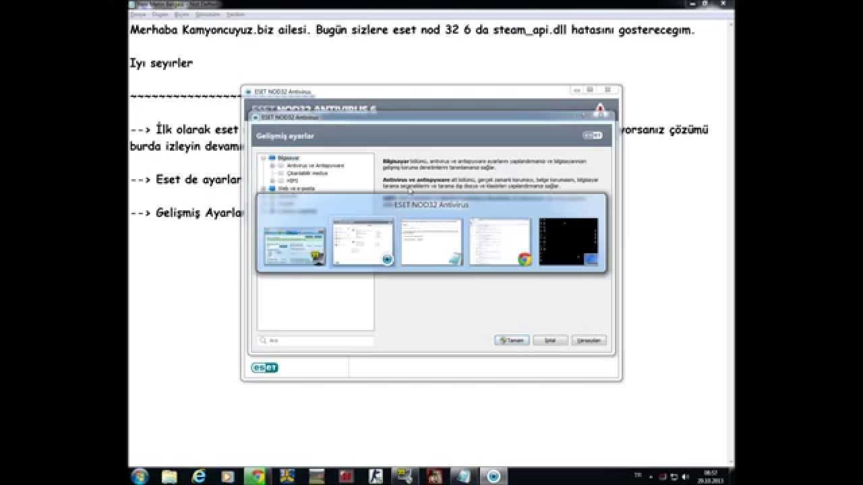This screenshot has width=863, height=485.
Task: Open the Dosya menu in Notepad
Action: (138, 13)
